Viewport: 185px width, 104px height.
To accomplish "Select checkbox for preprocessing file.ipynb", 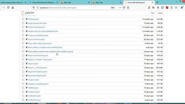I will [23, 23].
